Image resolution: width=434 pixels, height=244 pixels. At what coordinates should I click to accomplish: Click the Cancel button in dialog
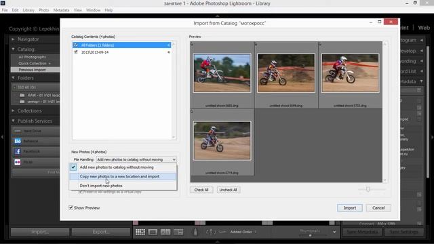pos(378,208)
